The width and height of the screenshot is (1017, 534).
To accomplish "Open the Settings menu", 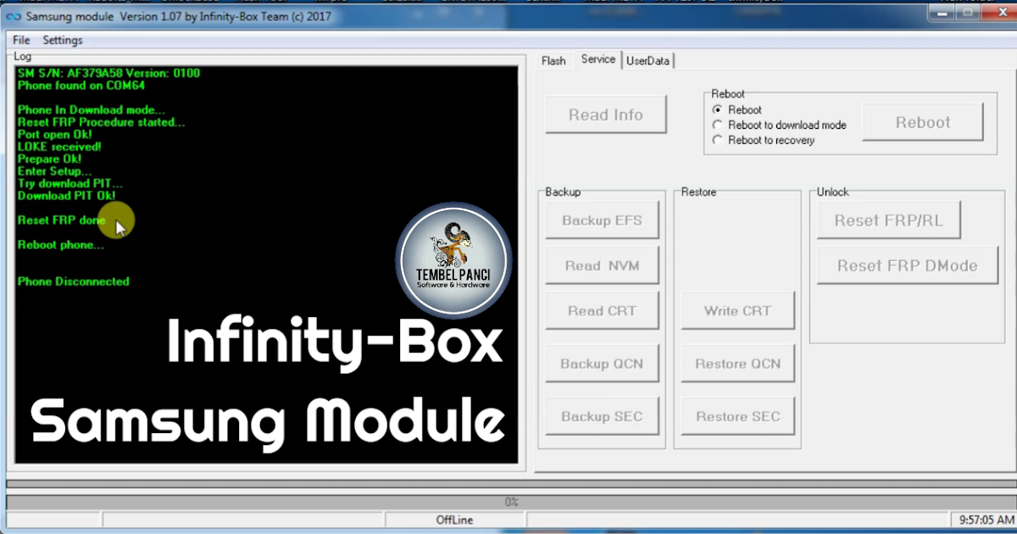I will click(x=63, y=40).
